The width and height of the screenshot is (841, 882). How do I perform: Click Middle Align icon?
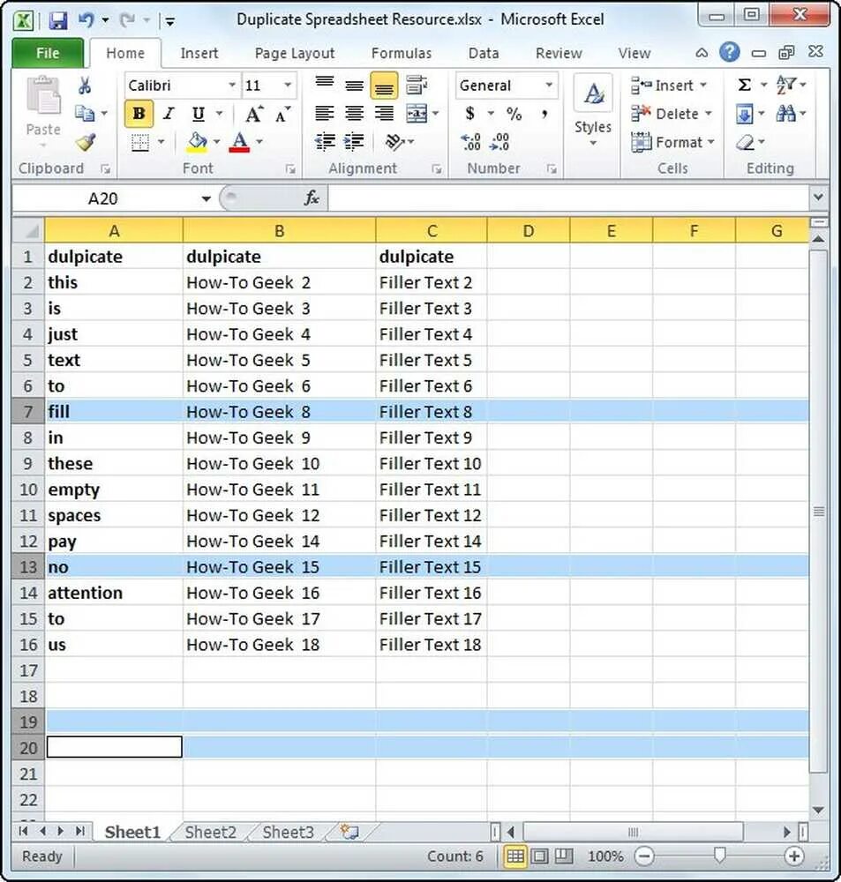pos(354,85)
